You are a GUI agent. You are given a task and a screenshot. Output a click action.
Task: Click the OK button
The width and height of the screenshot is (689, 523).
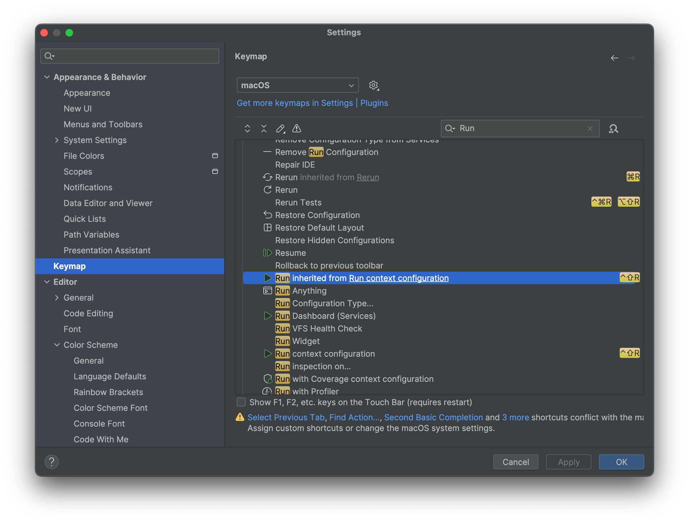[621, 462]
